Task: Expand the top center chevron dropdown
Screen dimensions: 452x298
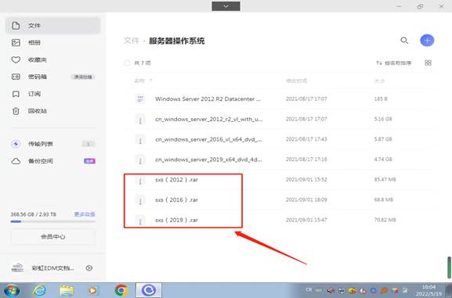Action: (x=226, y=6)
